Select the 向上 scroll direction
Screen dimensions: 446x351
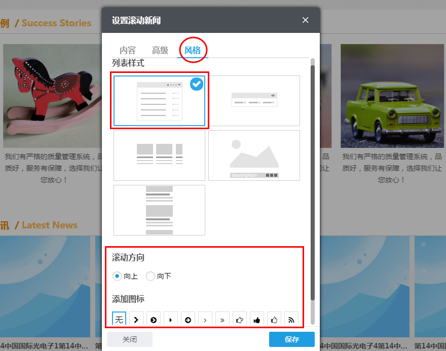click(117, 276)
